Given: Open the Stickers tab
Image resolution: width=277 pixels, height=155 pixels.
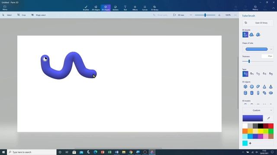Looking at the screenshot, I should tap(116, 8).
